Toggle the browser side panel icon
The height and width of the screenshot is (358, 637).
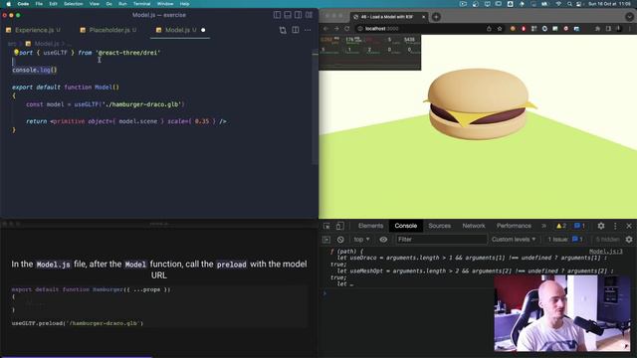(608, 29)
